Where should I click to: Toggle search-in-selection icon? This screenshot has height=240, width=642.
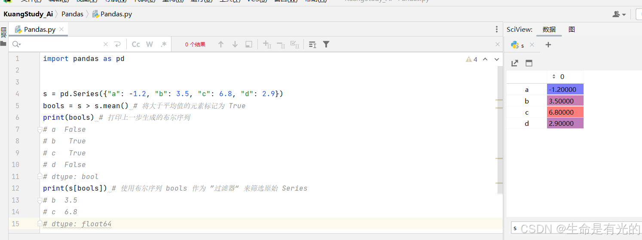coord(312,44)
